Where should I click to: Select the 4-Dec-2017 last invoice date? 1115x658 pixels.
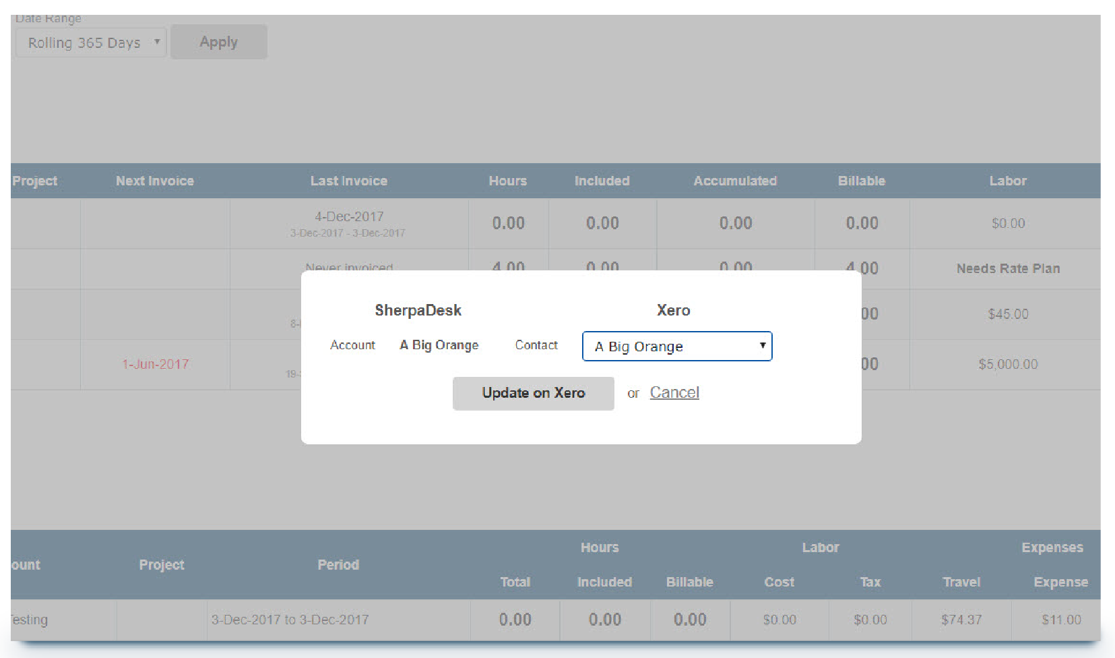[x=349, y=216]
